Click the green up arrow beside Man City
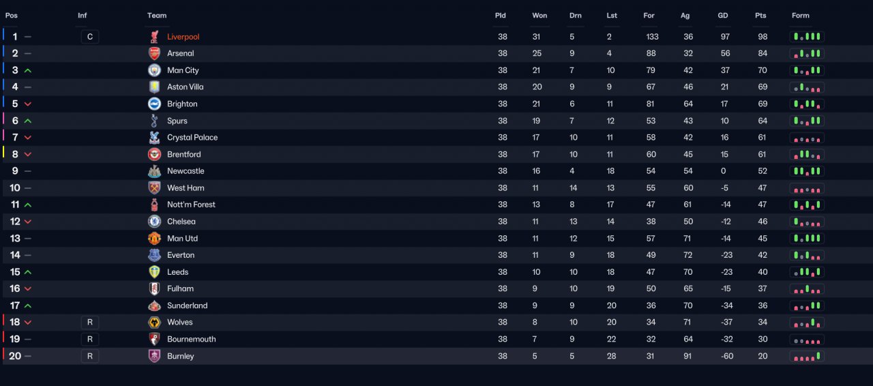 [28, 70]
